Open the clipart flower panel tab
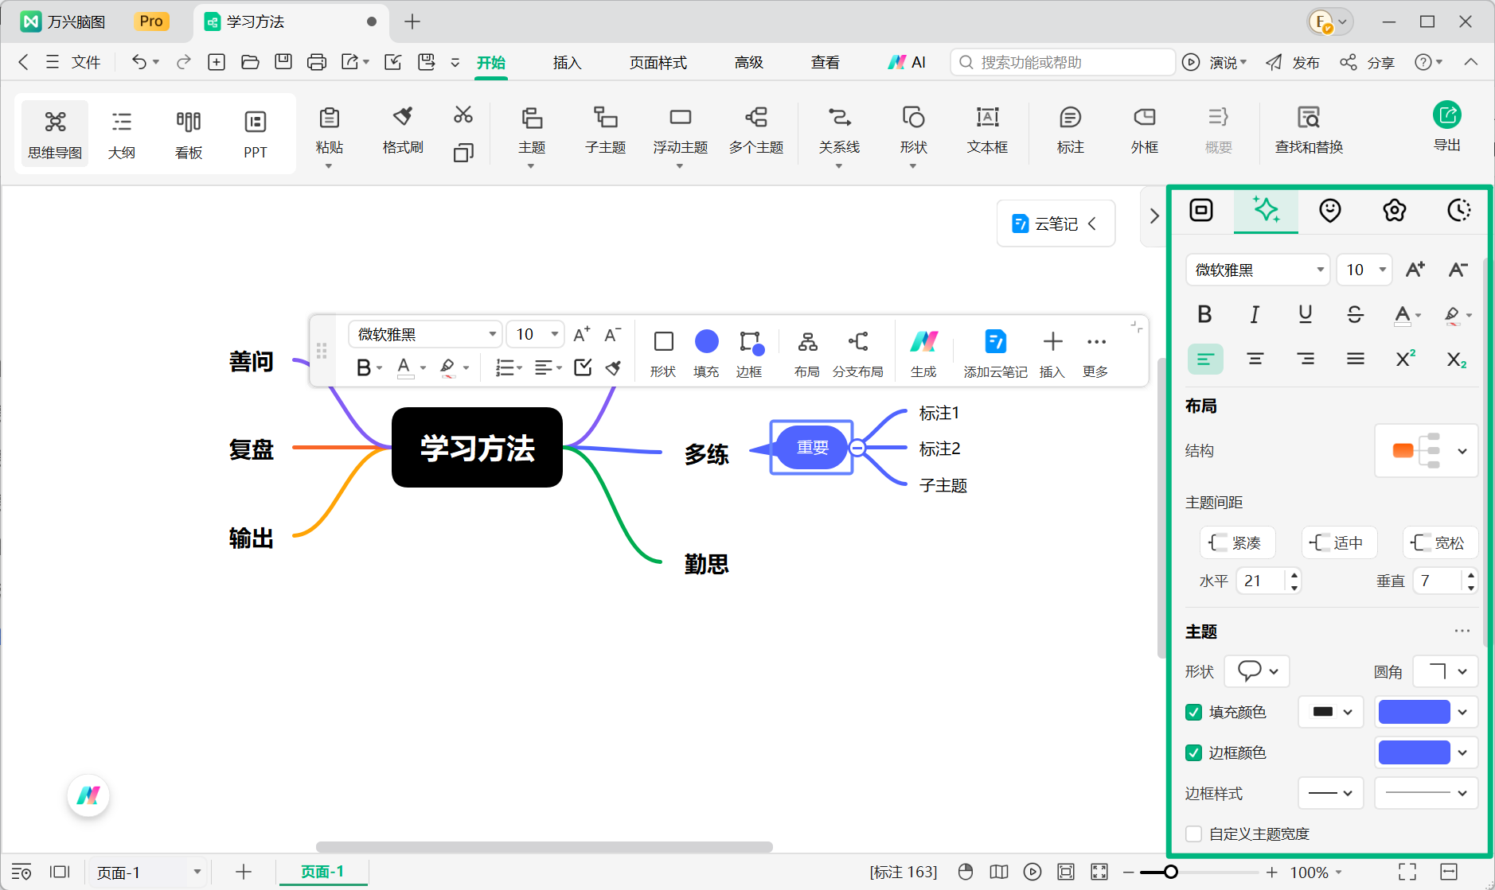Viewport: 1495px width, 890px height. (x=1394, y=210)
